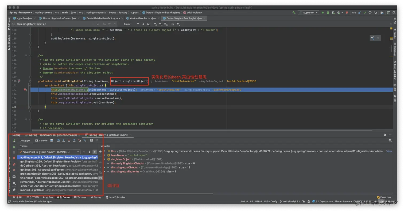Click the camera thread dump icon
The image size is (404, 212).
(14, 176)
